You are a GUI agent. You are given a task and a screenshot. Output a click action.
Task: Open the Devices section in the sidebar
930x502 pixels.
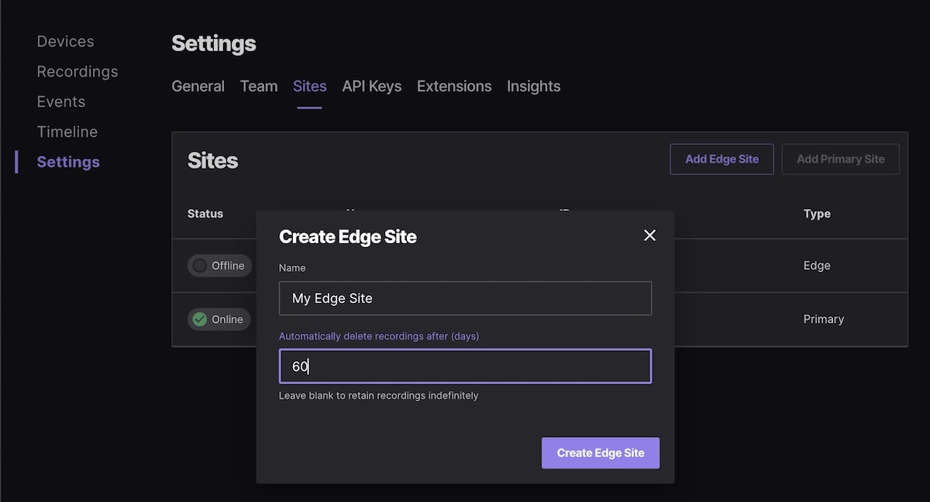(65, 41)
